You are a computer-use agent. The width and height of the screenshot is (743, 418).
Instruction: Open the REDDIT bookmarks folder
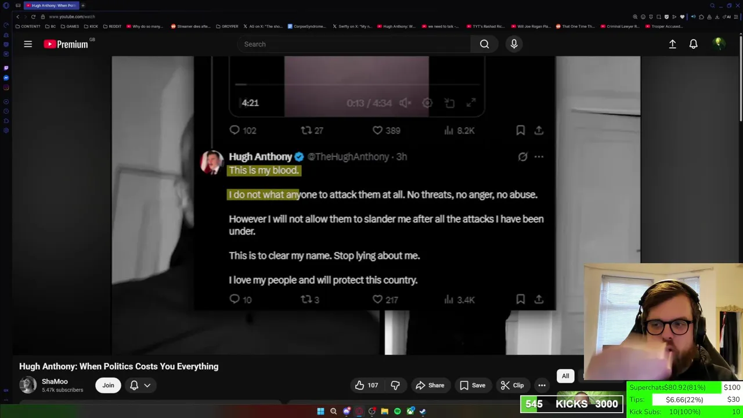click(112, 26)
